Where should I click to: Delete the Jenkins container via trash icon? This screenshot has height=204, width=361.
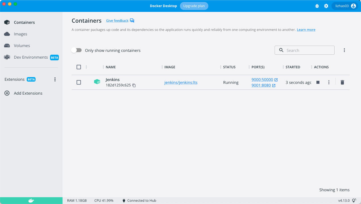[x=342, y=82]
